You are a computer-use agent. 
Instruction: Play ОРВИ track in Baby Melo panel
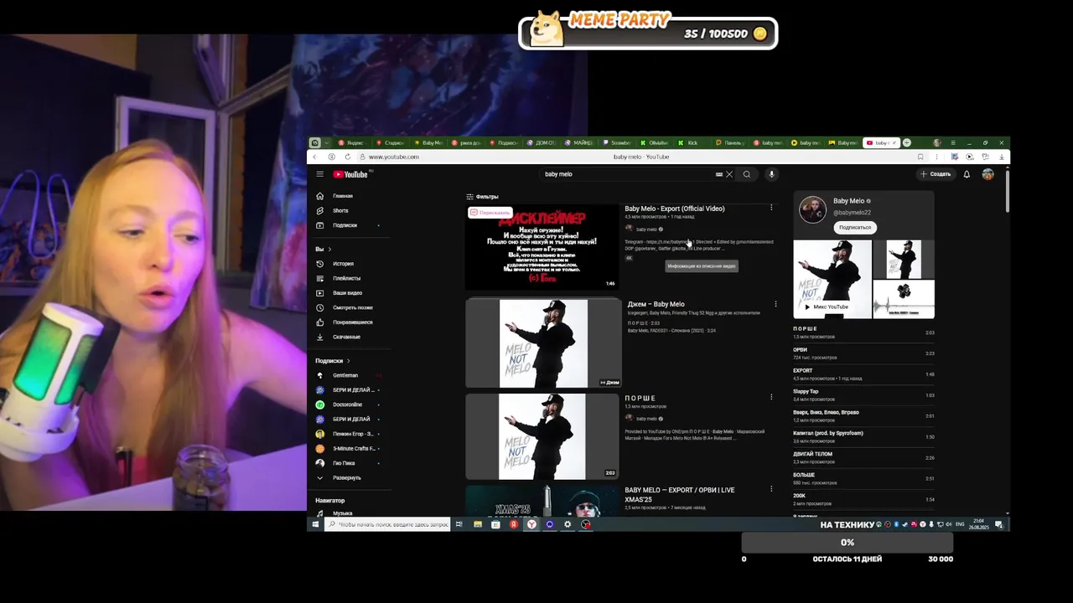click(x=863, y=353)
